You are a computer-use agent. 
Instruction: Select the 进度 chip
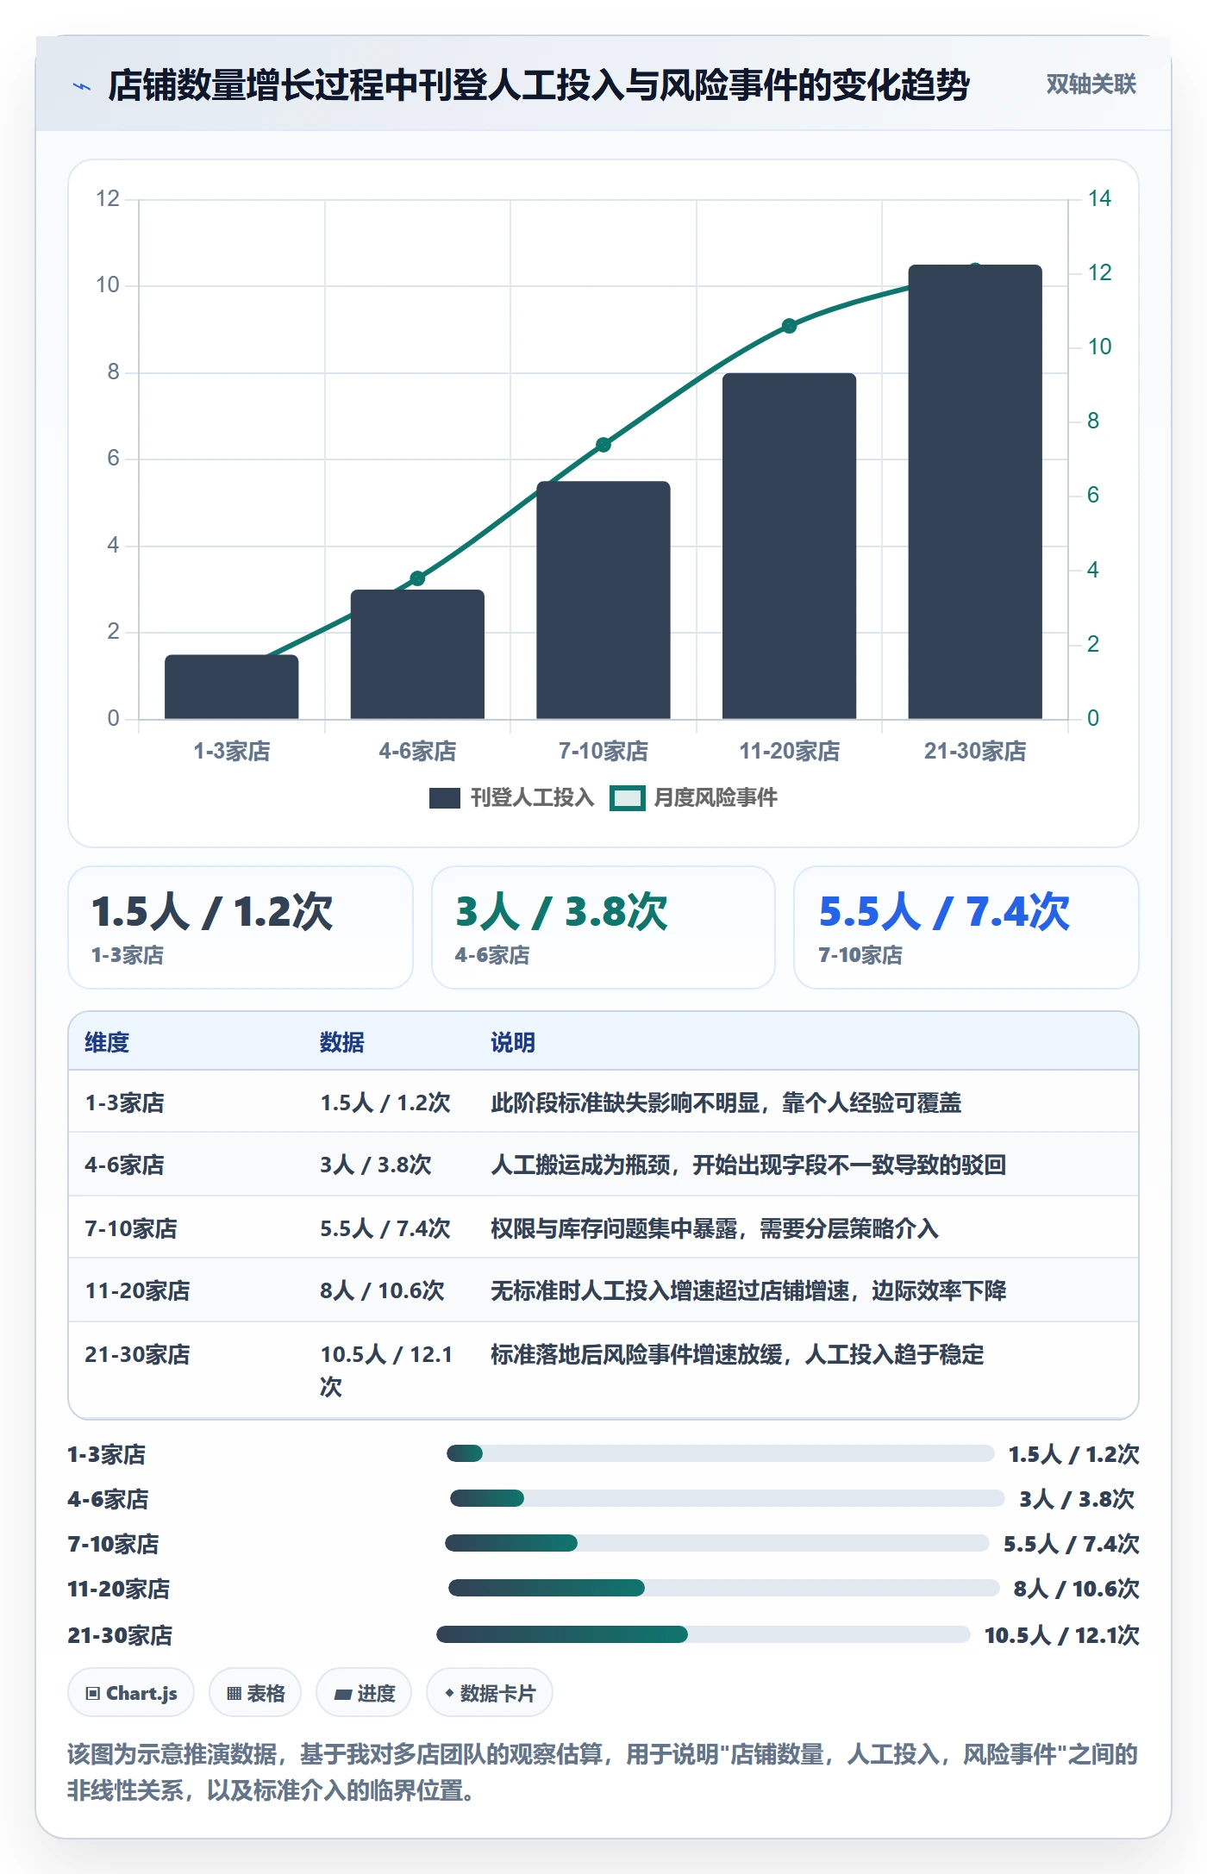point(364,1693)
